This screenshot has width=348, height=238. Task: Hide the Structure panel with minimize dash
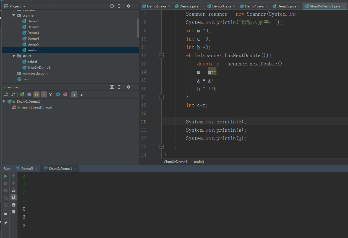point(135,87)
